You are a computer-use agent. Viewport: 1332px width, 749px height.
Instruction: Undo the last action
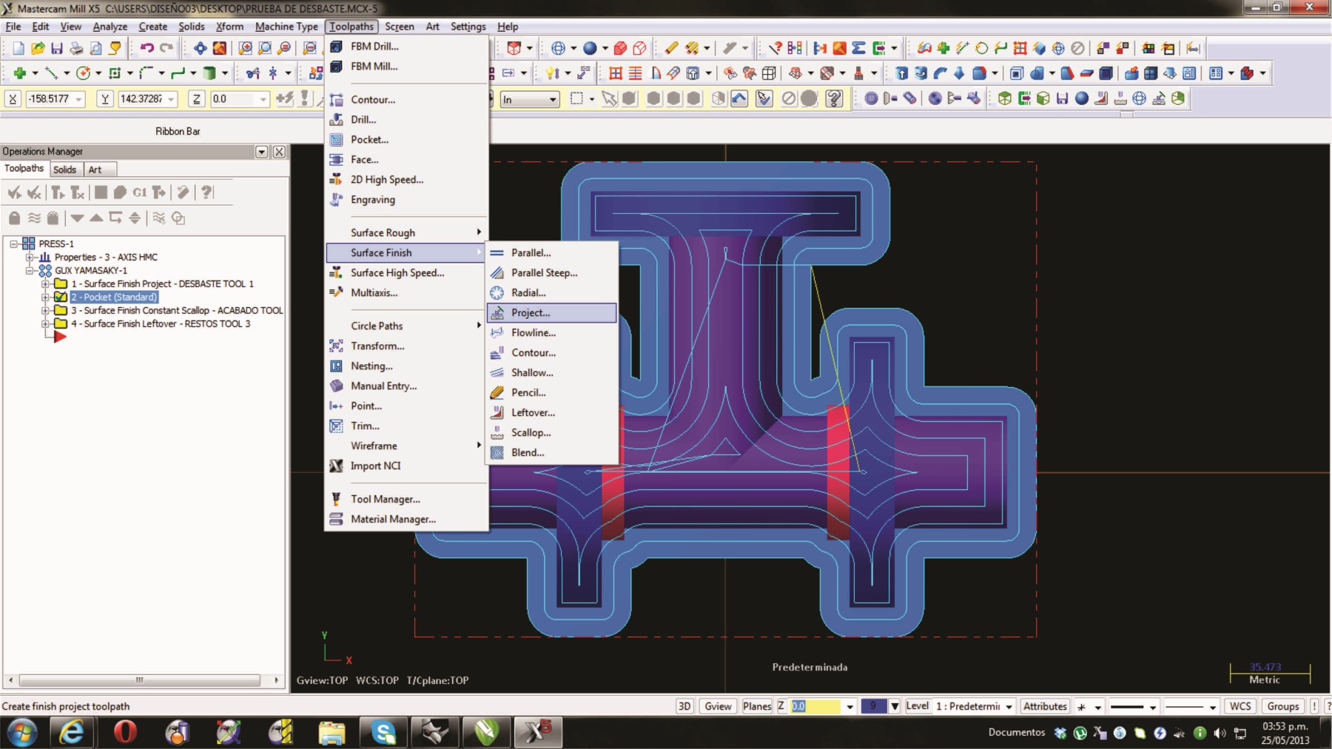click(x=147, y=49)
